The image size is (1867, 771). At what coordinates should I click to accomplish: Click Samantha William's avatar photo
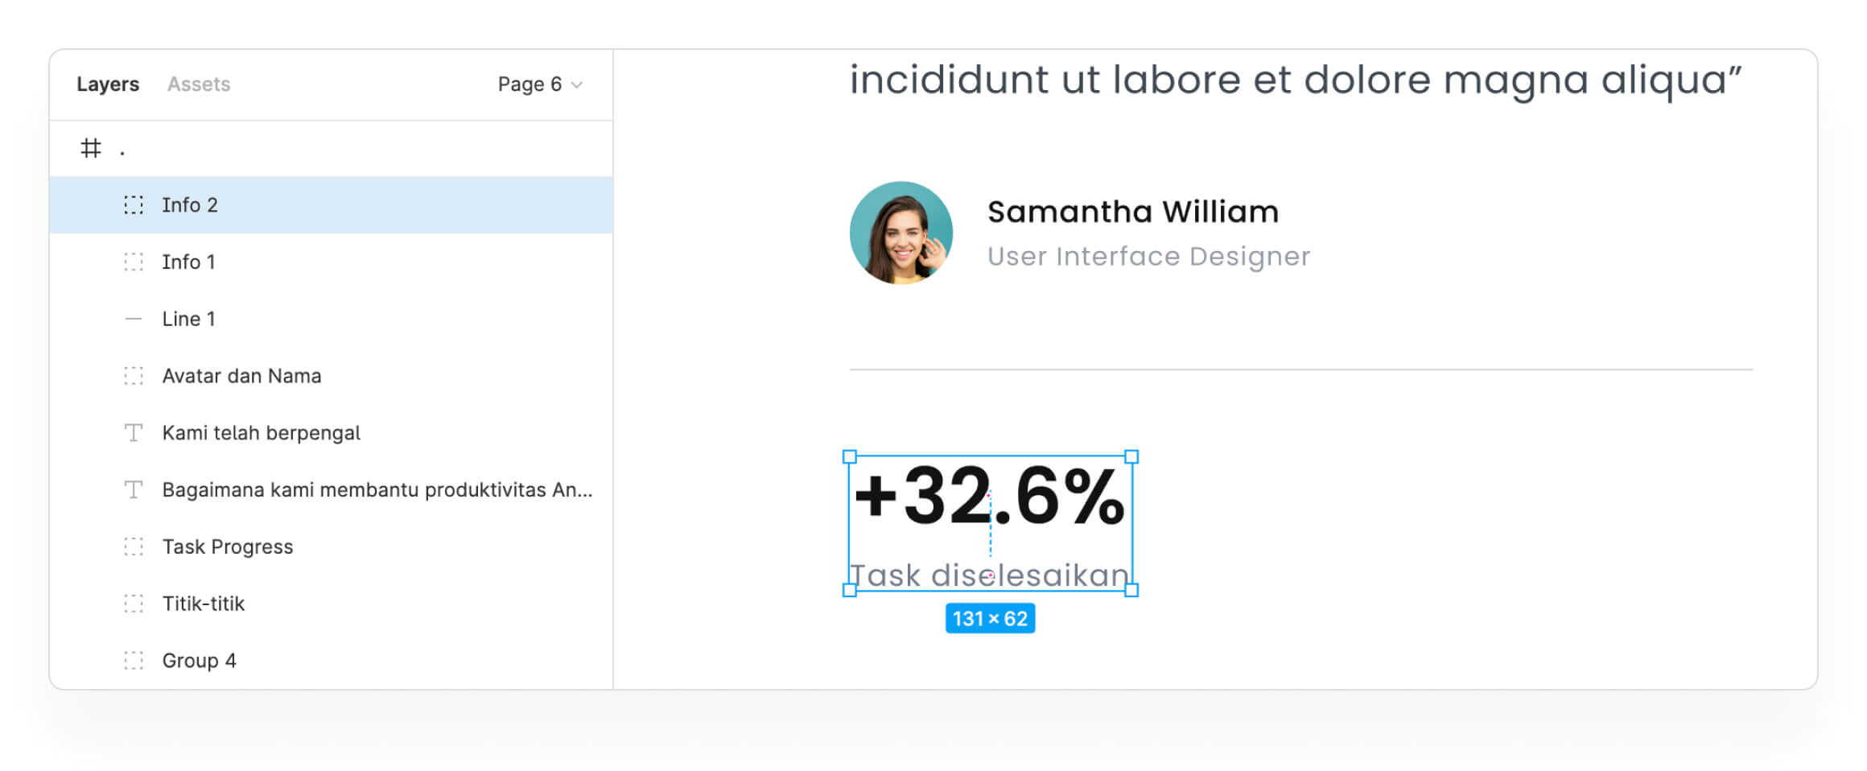(x=901, y=233)
